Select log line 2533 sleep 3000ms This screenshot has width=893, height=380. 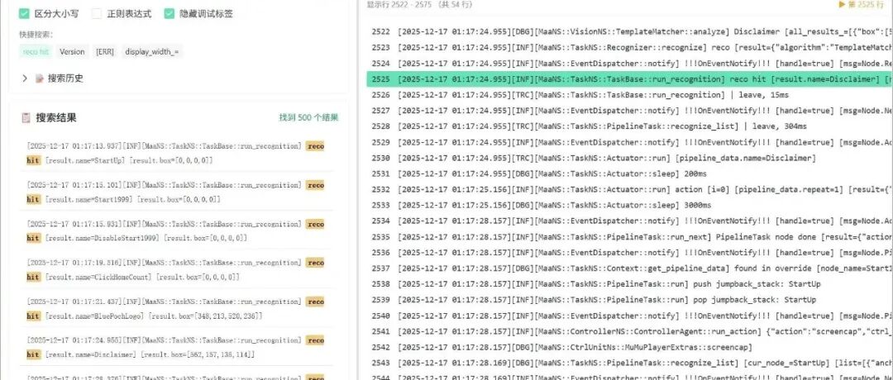click(630, 205)
